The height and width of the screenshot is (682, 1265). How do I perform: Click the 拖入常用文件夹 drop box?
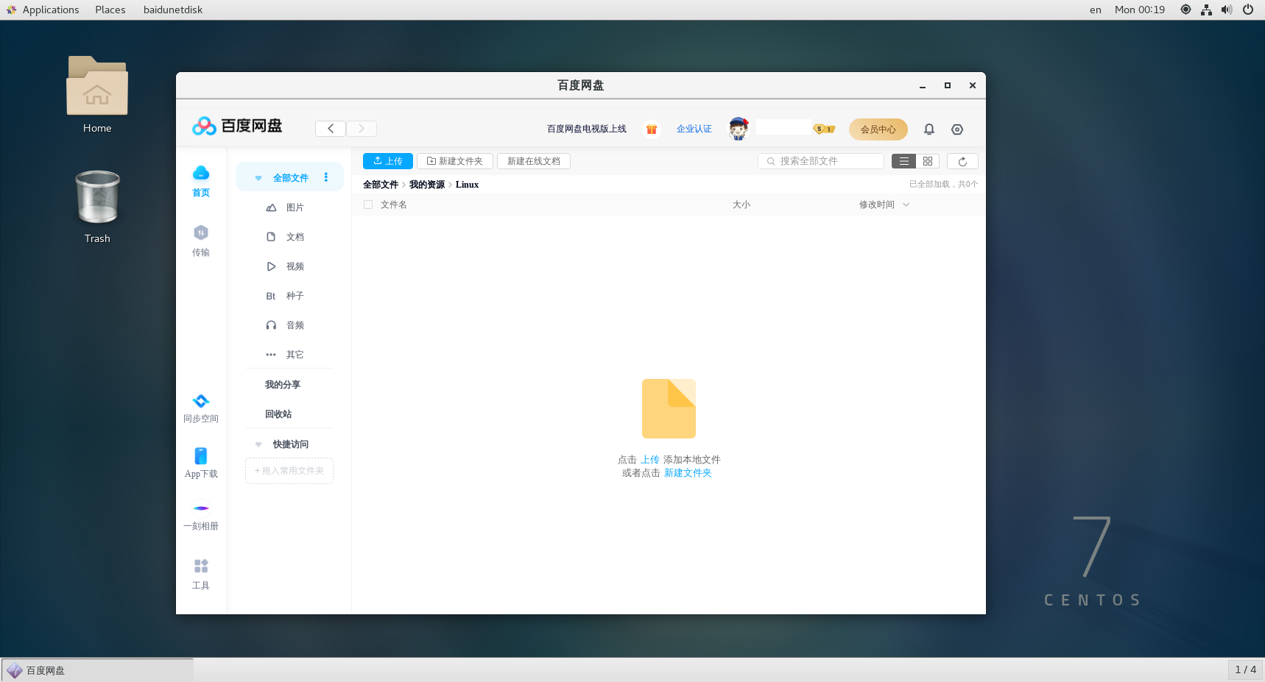(289, 471)
